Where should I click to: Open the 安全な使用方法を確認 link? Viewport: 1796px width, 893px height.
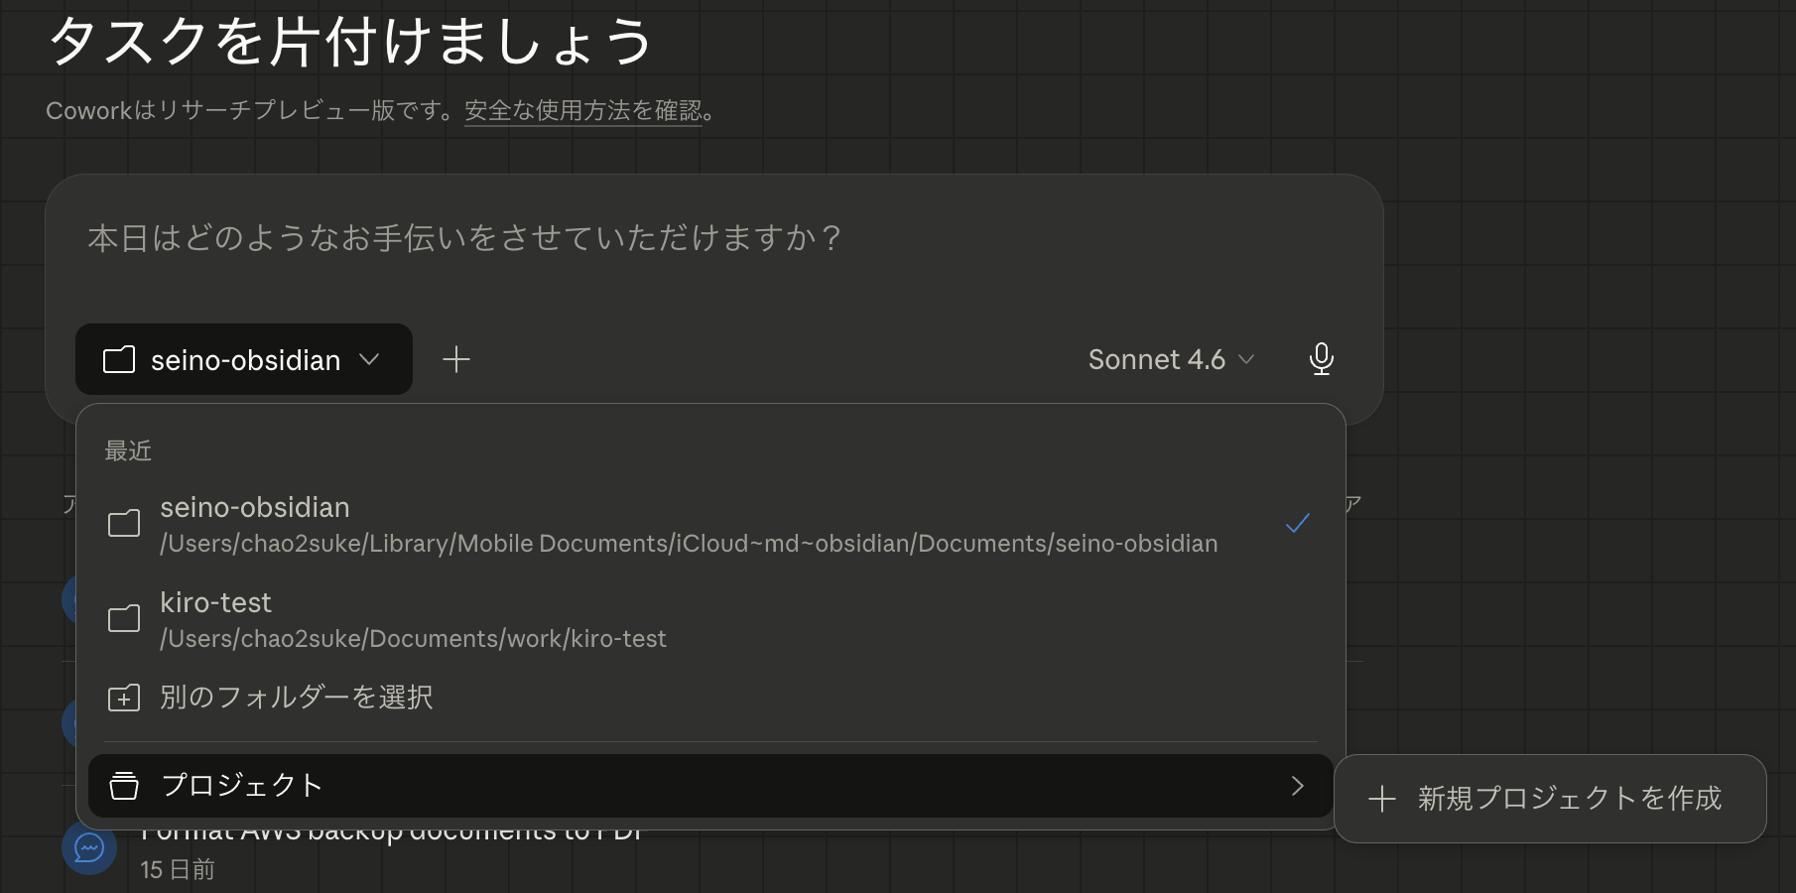tap(583, 111)
